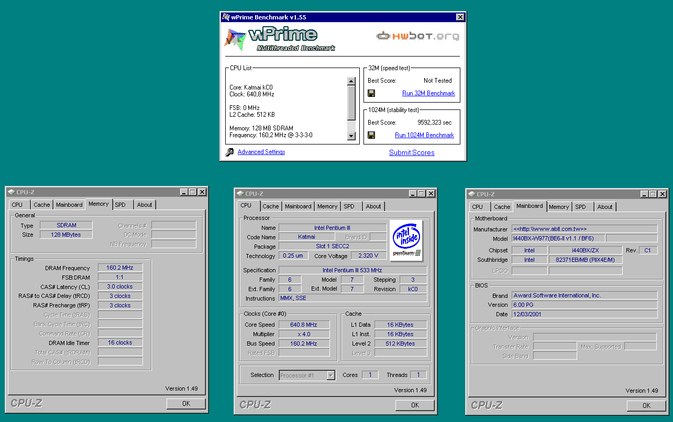The image size is (673, 422).
Task: Click the memory Type field showing SDRAM
Action: point(66,225)
